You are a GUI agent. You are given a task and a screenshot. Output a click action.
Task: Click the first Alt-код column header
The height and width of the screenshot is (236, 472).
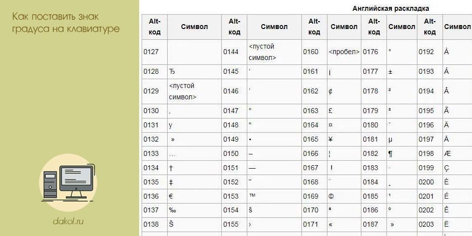tap(155, 27)
